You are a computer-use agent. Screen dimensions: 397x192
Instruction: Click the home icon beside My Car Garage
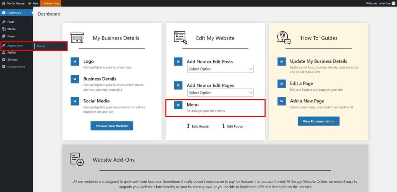coord(3,3)
